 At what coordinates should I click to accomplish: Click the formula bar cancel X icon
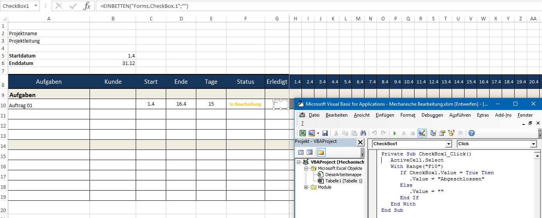click(59, 6)
